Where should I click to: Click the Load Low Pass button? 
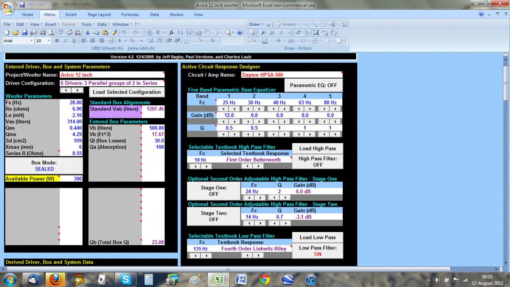(318, 237)
